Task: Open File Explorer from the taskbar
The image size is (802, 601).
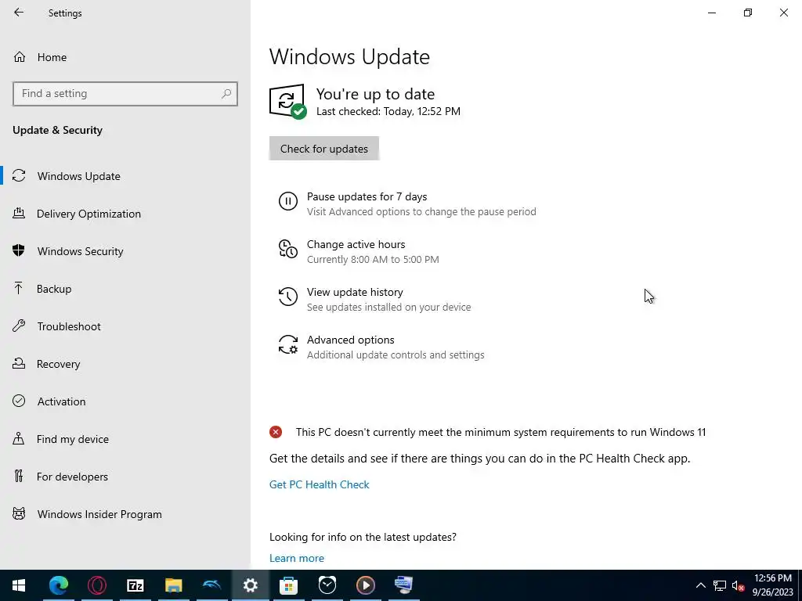Action: click(x=173, y=585)
